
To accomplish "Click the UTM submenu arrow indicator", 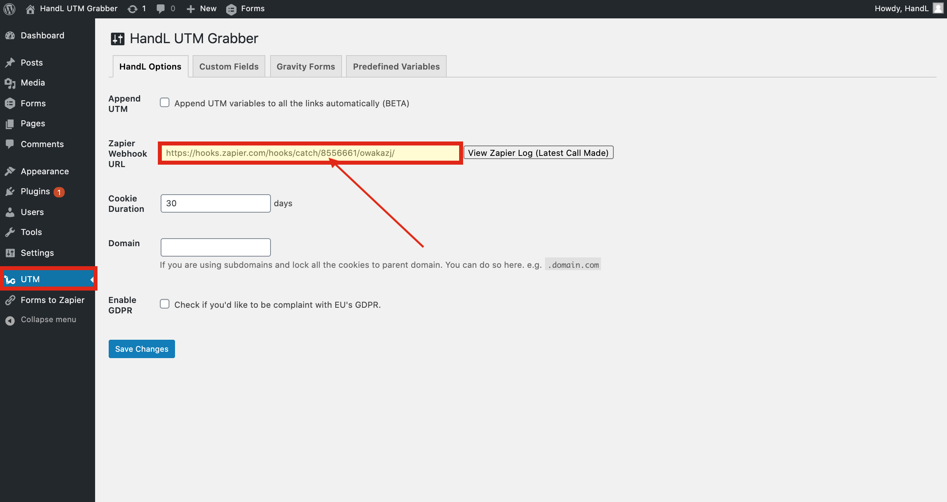I will pos(92,279).
